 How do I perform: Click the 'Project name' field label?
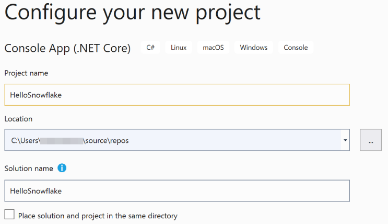(26, 73)
